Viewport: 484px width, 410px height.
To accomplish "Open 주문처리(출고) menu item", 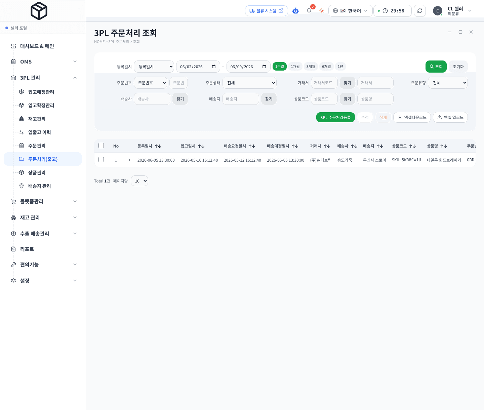I will [x=43, y=159].
